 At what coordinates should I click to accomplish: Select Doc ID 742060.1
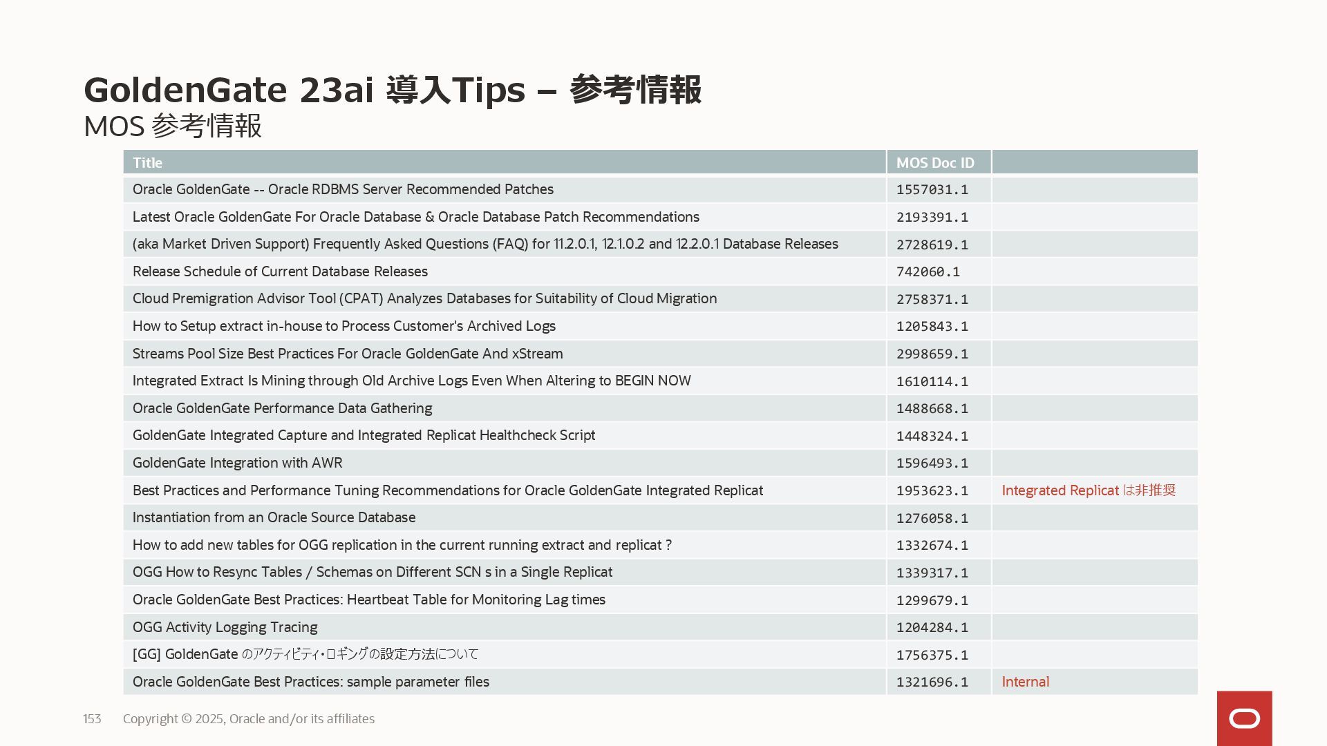tap(928, 272)
